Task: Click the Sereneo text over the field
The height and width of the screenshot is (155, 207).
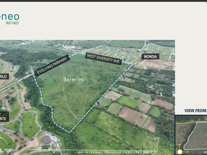Action: pos(74,80)
